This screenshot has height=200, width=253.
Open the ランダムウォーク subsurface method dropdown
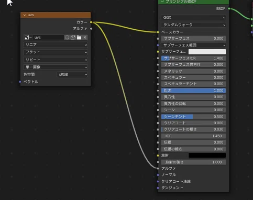click(193, 25)
